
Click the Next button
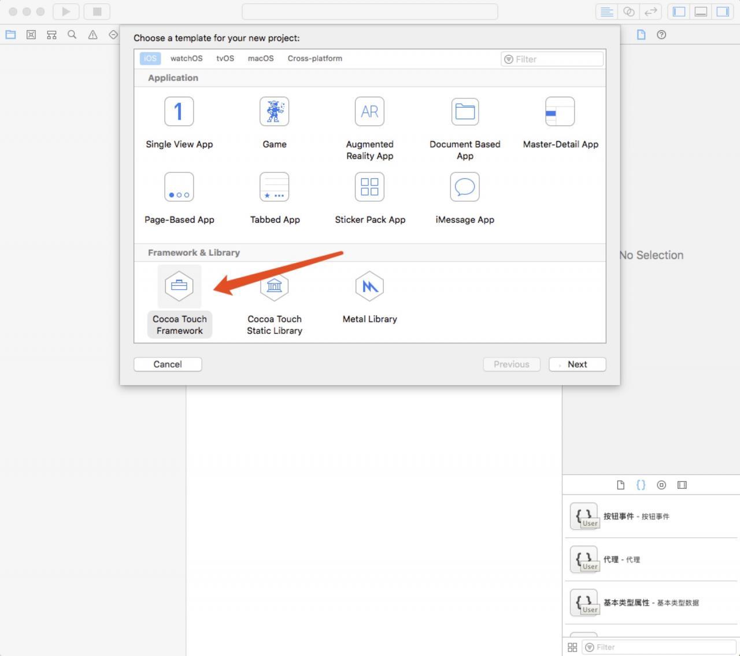click(577, 364)
